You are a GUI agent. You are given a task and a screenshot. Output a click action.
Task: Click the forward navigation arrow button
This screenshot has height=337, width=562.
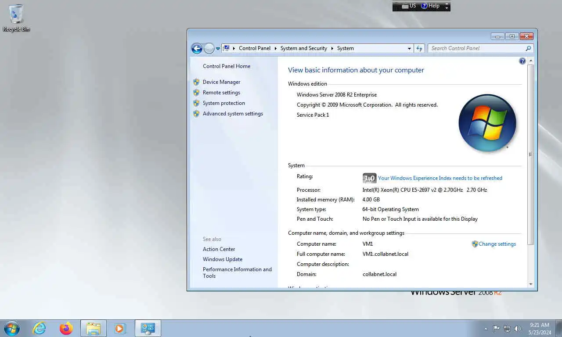(209, 48)
